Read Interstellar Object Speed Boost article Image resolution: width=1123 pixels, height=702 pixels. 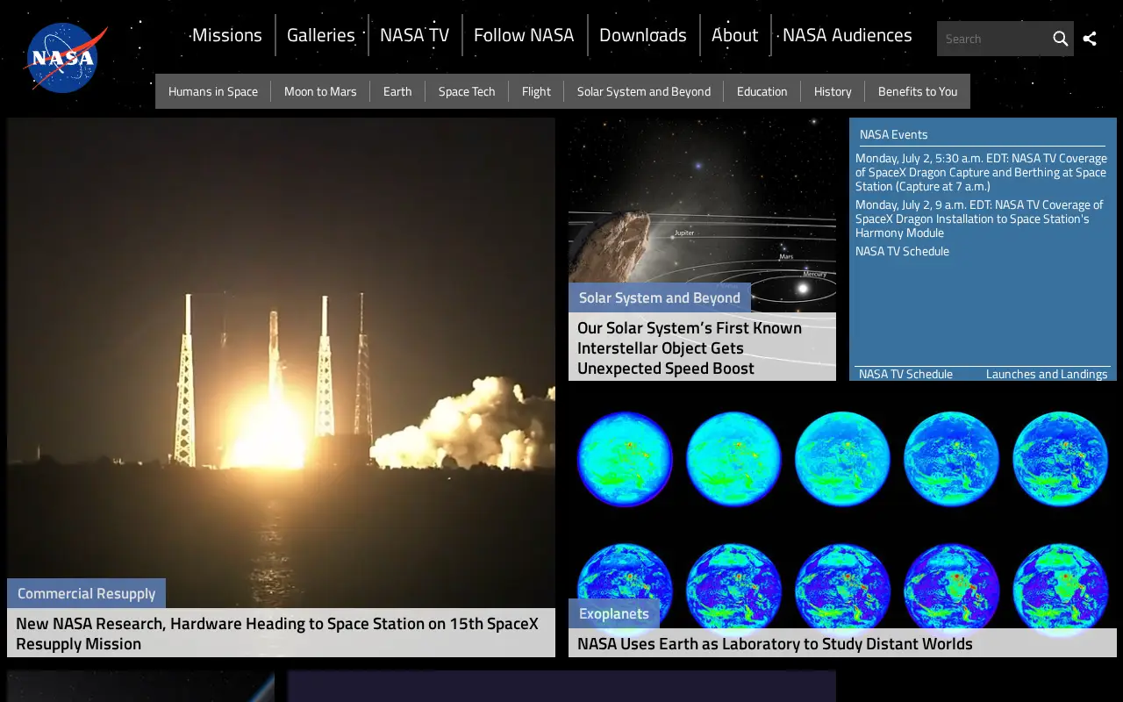[702, 347]
